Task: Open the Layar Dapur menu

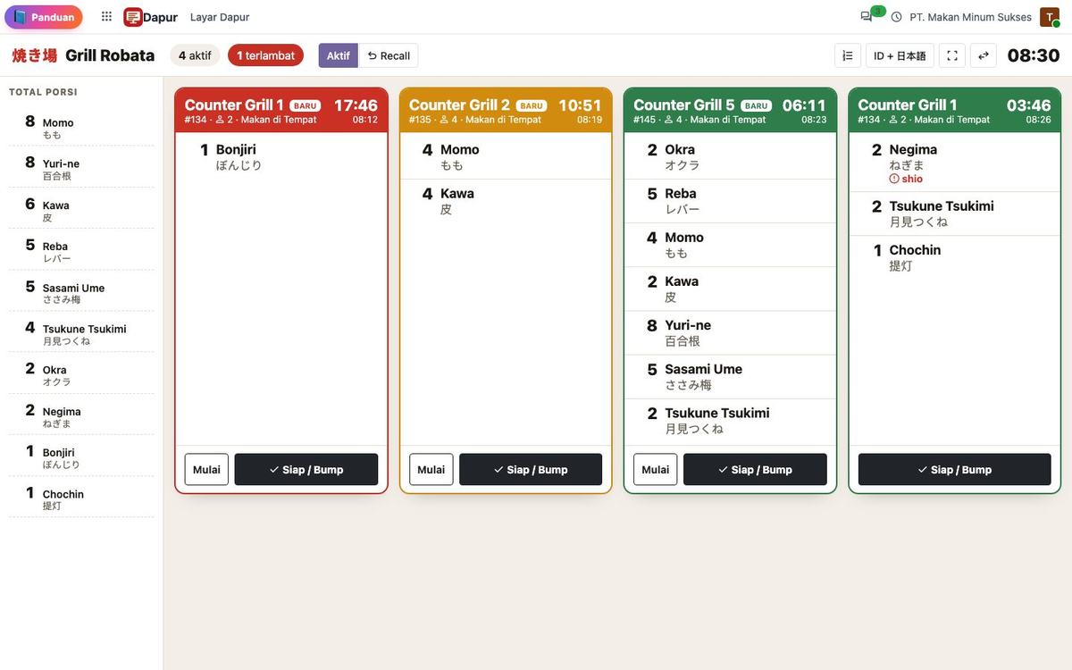Action: tap(220, 17)
